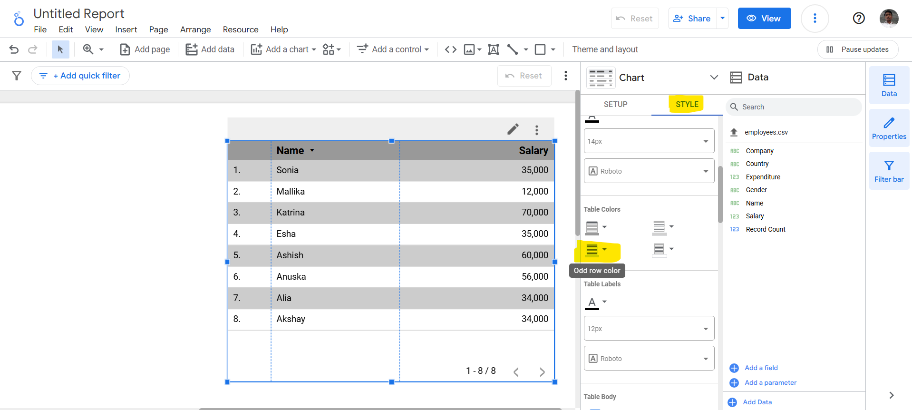Toggle Pause updates
912x410 pixels.
857,49
